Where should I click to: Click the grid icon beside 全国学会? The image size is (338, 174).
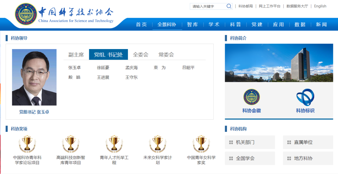tap(231, 158)
